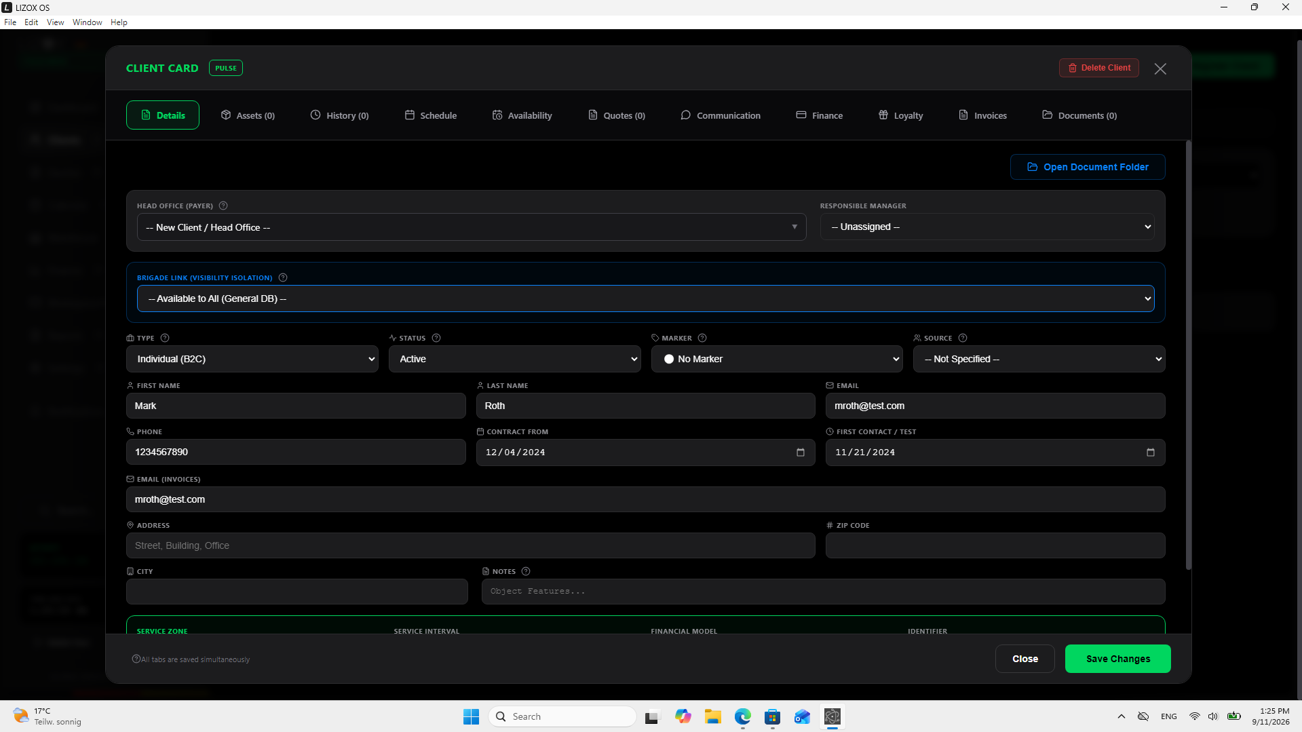Open Status dropdown showing Active
The height and width of the screenshot is (732, 1302).
coord(515,359)
